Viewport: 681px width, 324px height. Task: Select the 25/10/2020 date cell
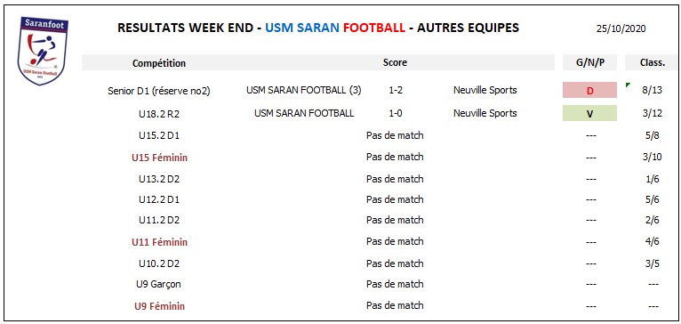[x=621, y=28]
